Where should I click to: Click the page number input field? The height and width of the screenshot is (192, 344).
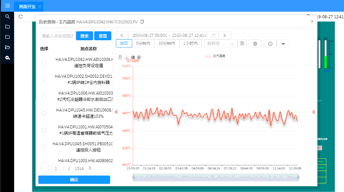tap(56, 169)
